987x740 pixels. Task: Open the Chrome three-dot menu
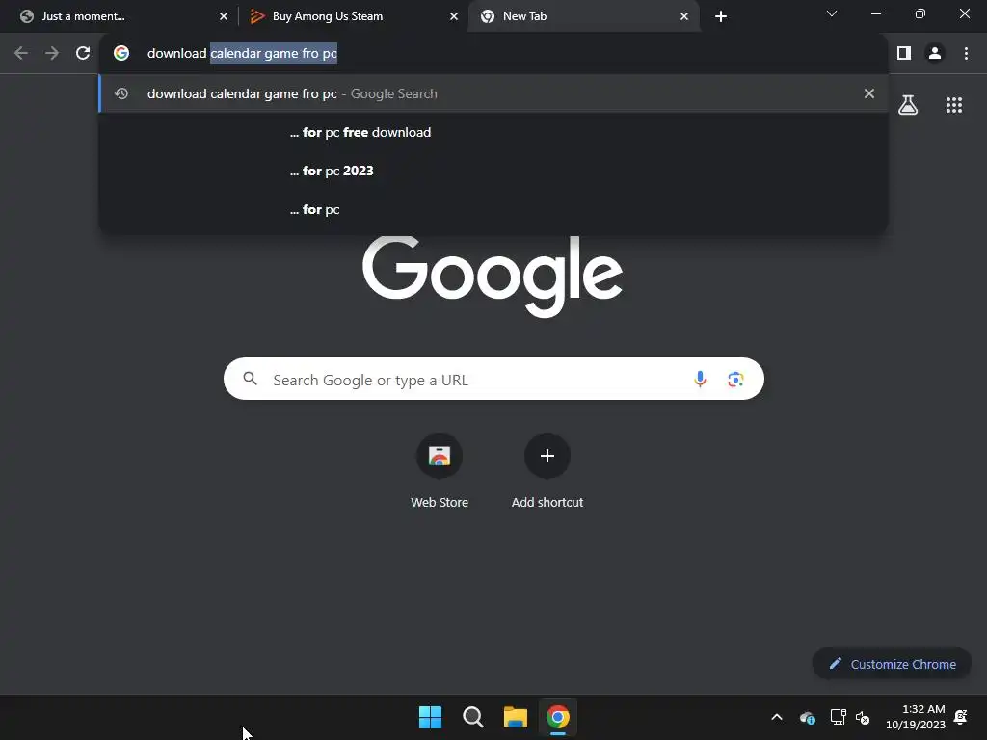coord(966,54)
